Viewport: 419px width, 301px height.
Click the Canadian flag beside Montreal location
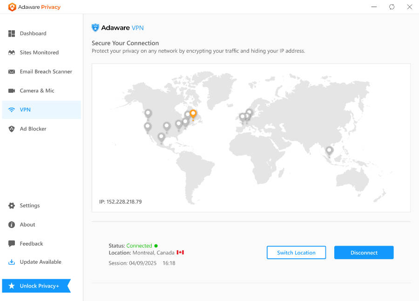pos(180,252)
